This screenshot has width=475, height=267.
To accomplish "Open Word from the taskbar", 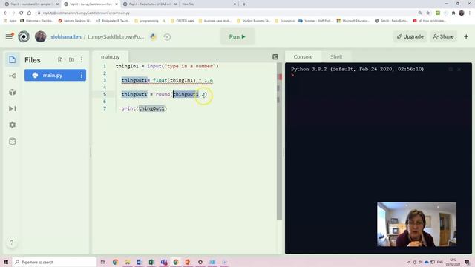I will pyautogui.click(x=140, y=262).
